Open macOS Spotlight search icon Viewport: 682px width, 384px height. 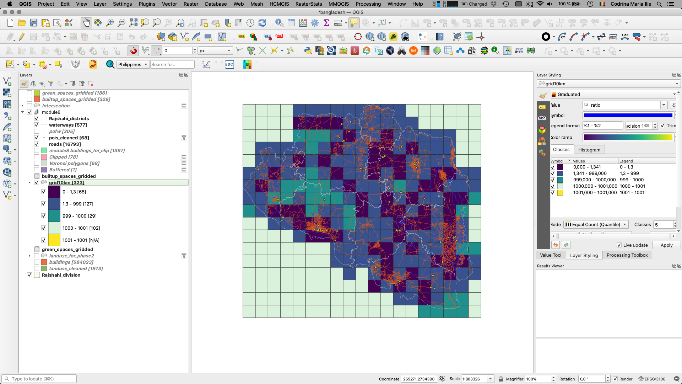(x=659, y=4)
